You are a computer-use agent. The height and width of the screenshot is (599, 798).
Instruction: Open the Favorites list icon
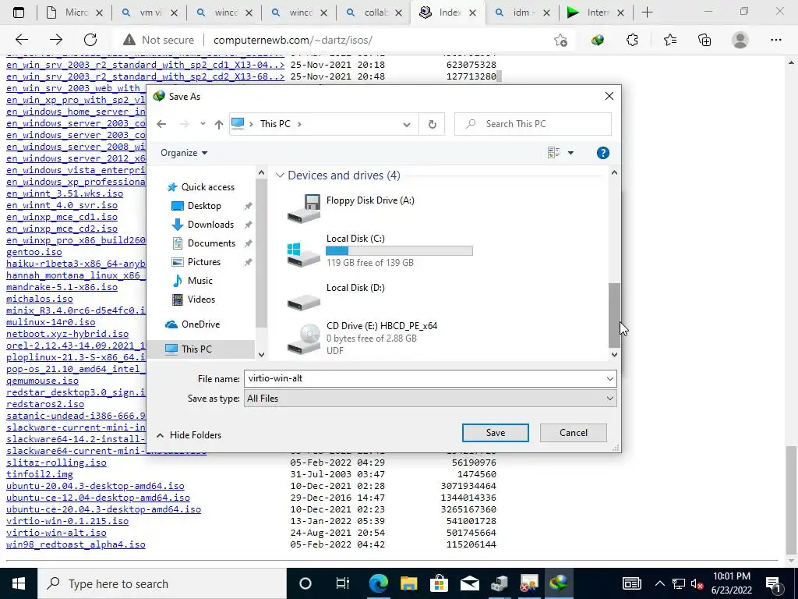[669, 40]
